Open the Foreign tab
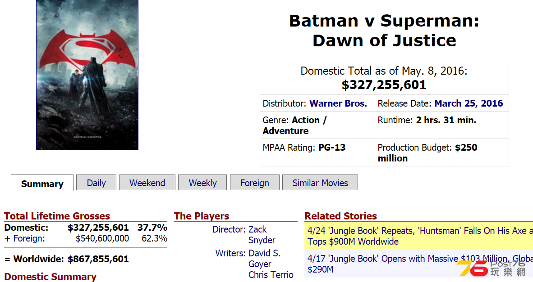The image size is (533, 282). point(255,183)
